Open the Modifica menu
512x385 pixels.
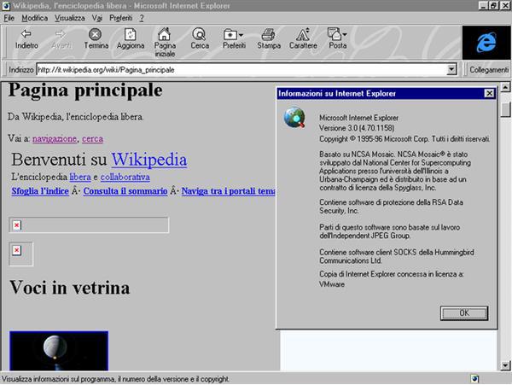click(x=35, y=18)
